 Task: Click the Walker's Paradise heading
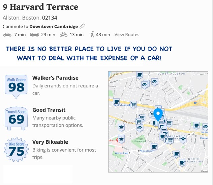coord(55,78)
